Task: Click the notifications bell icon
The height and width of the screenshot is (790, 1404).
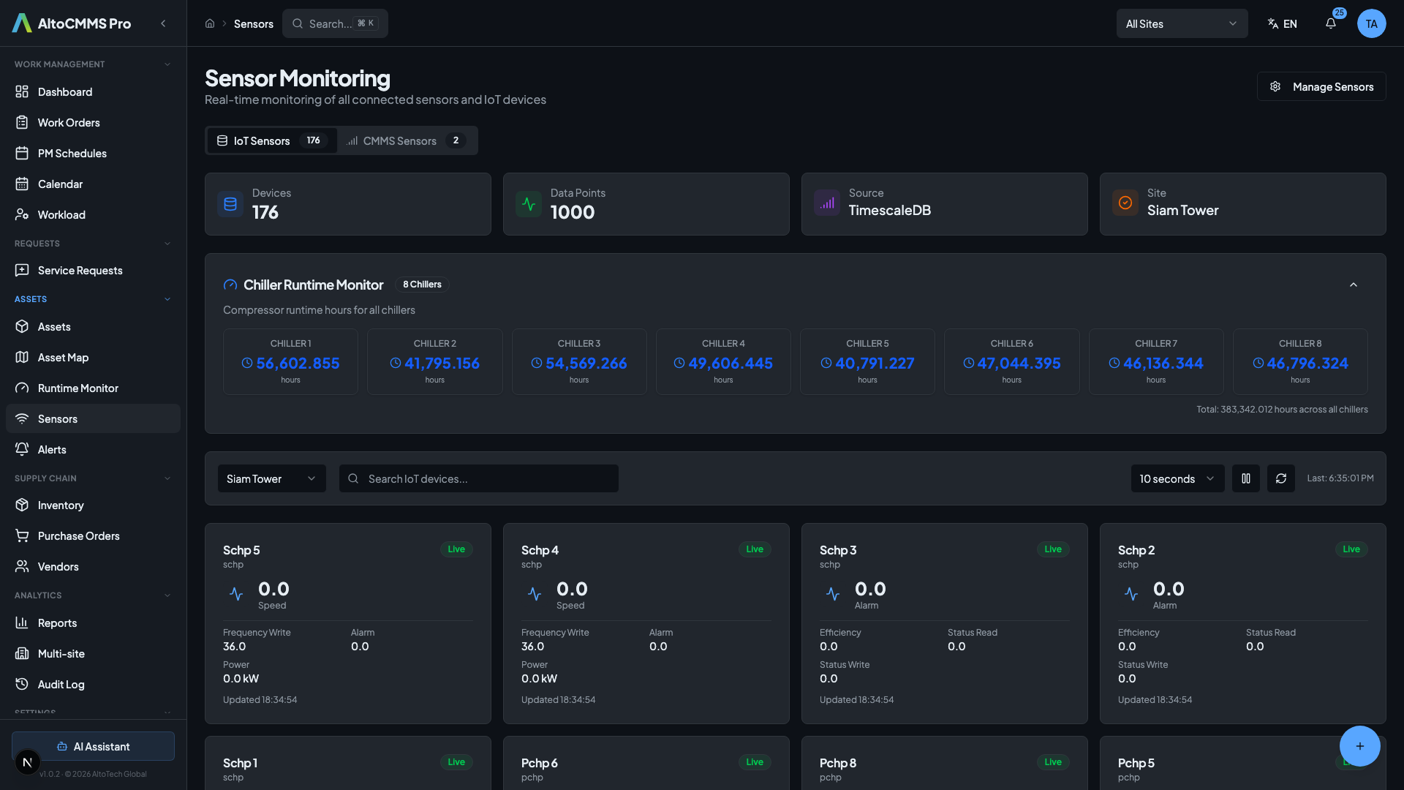Action: click(1330, 23)
